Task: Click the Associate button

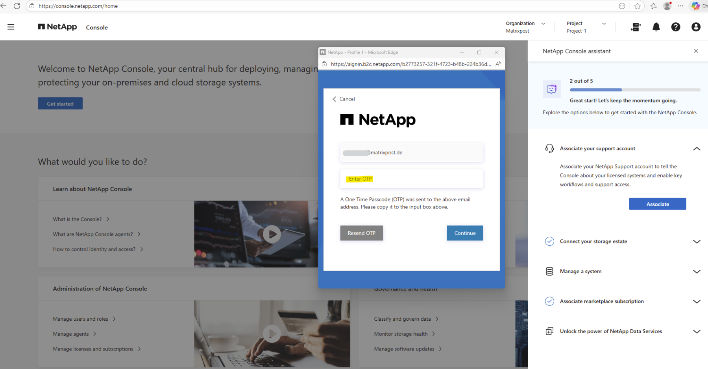Action: (658, 204)
